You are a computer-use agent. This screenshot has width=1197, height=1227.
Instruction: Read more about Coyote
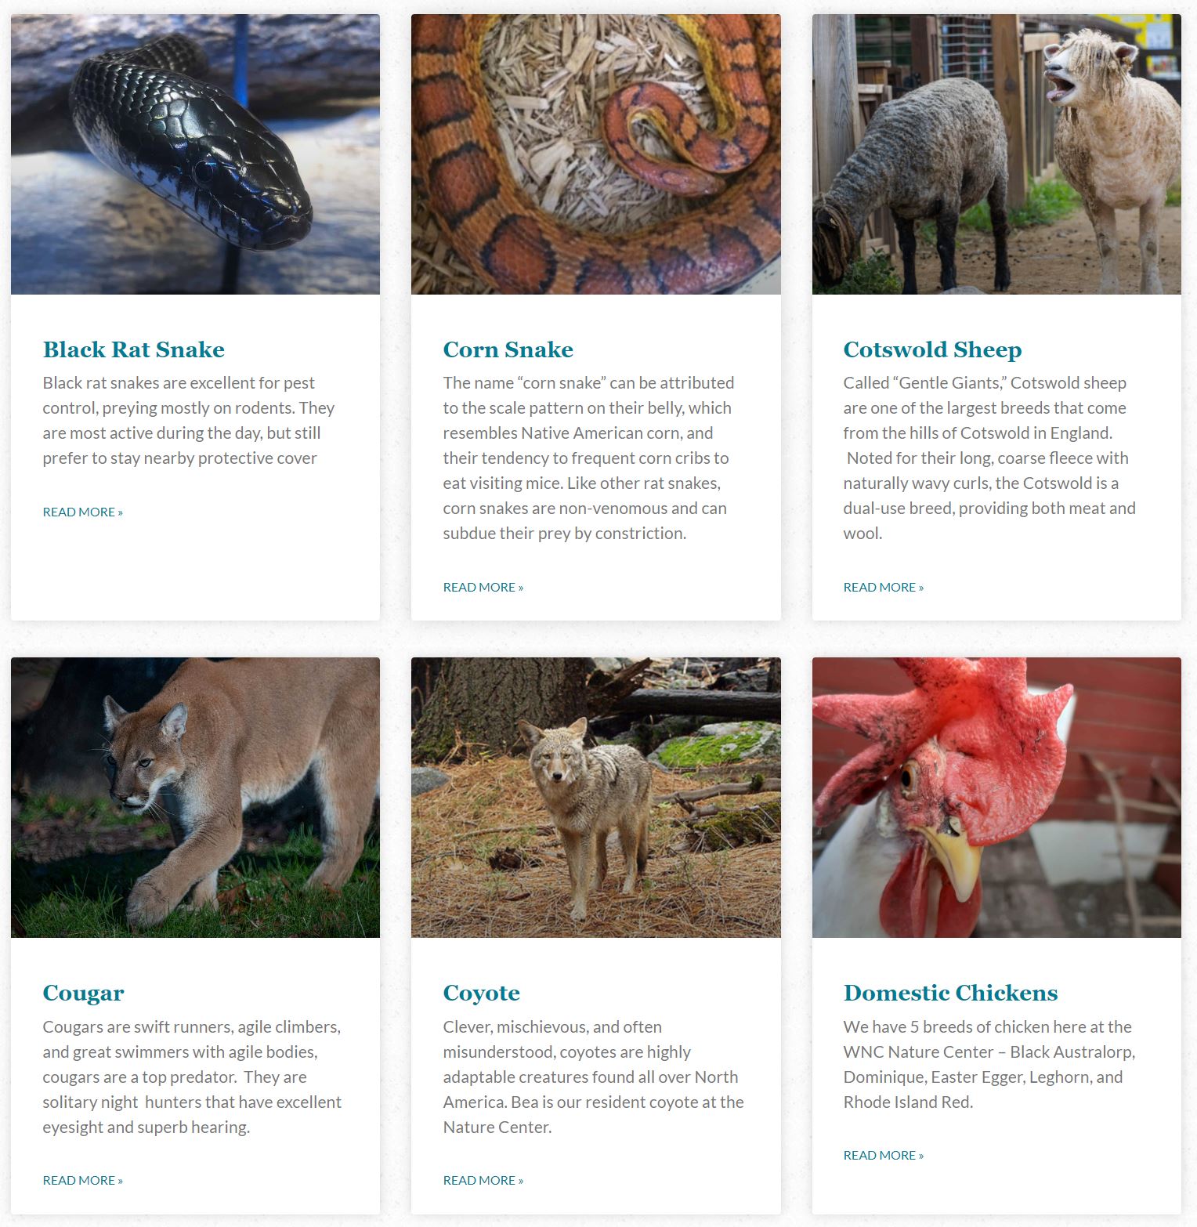483,1180
